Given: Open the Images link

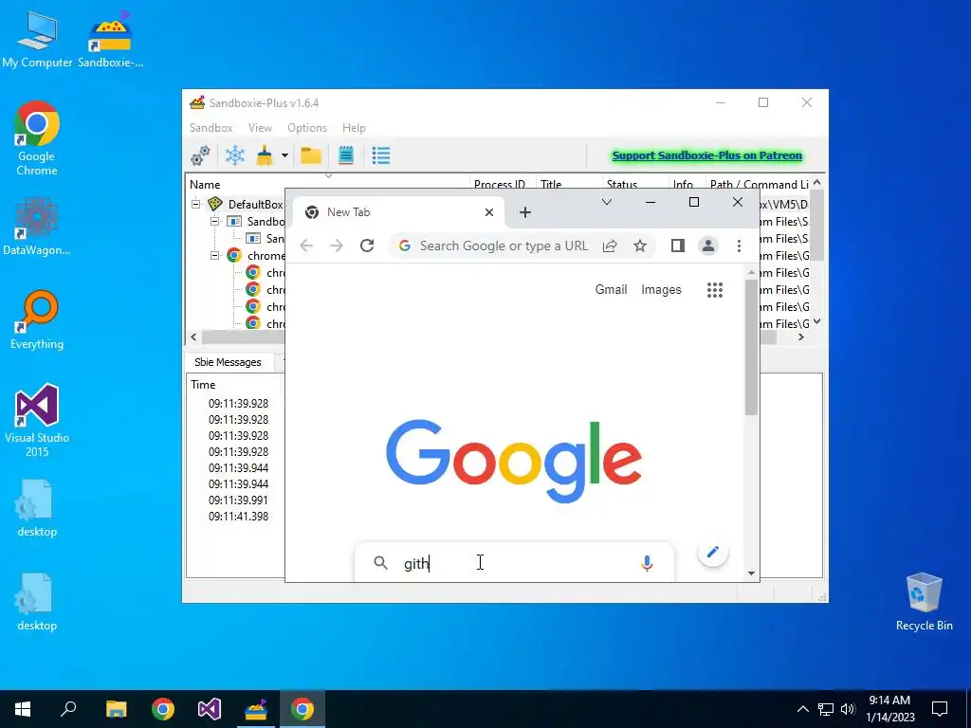Looking at the screenshot, I should tap(661, 290).
